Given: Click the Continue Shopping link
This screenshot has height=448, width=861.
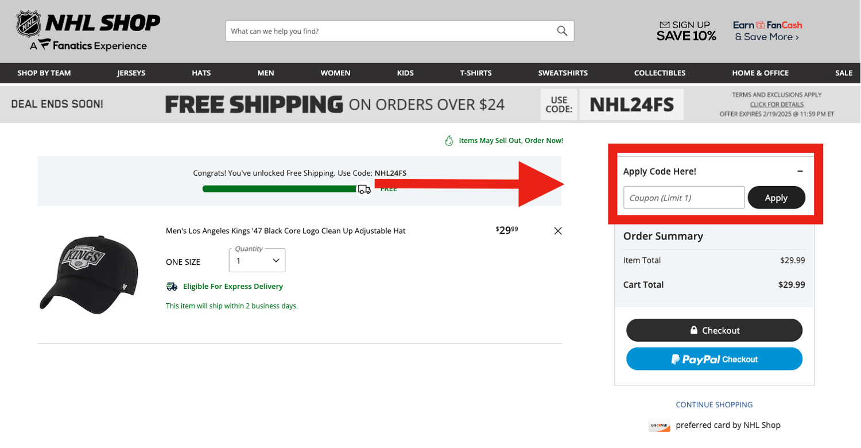Looking at the screenshot, I should click(714, 404).
